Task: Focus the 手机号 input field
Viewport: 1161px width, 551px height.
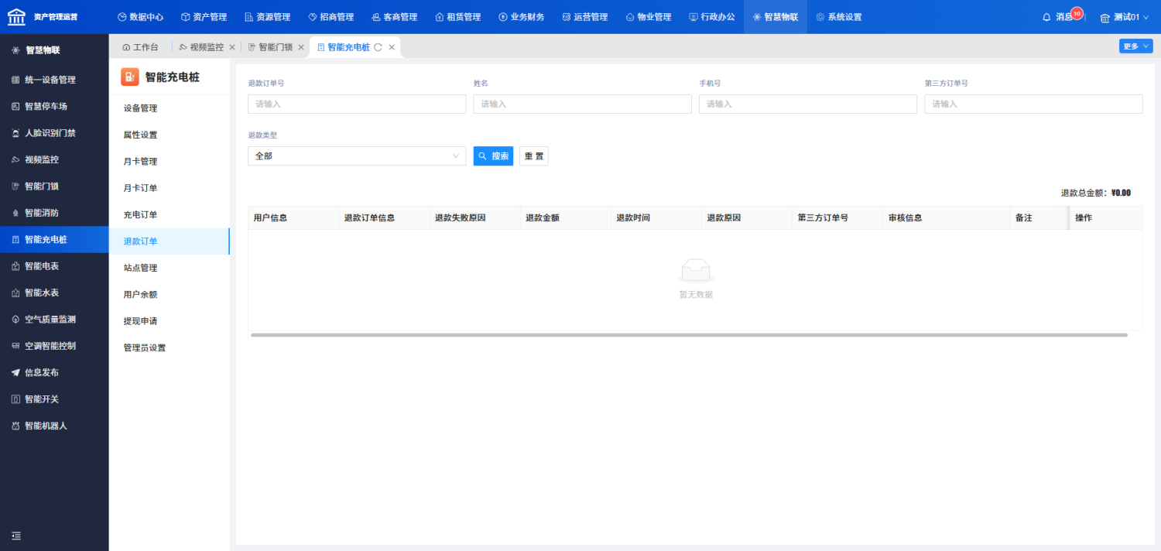Action: [x=808, y=104]
